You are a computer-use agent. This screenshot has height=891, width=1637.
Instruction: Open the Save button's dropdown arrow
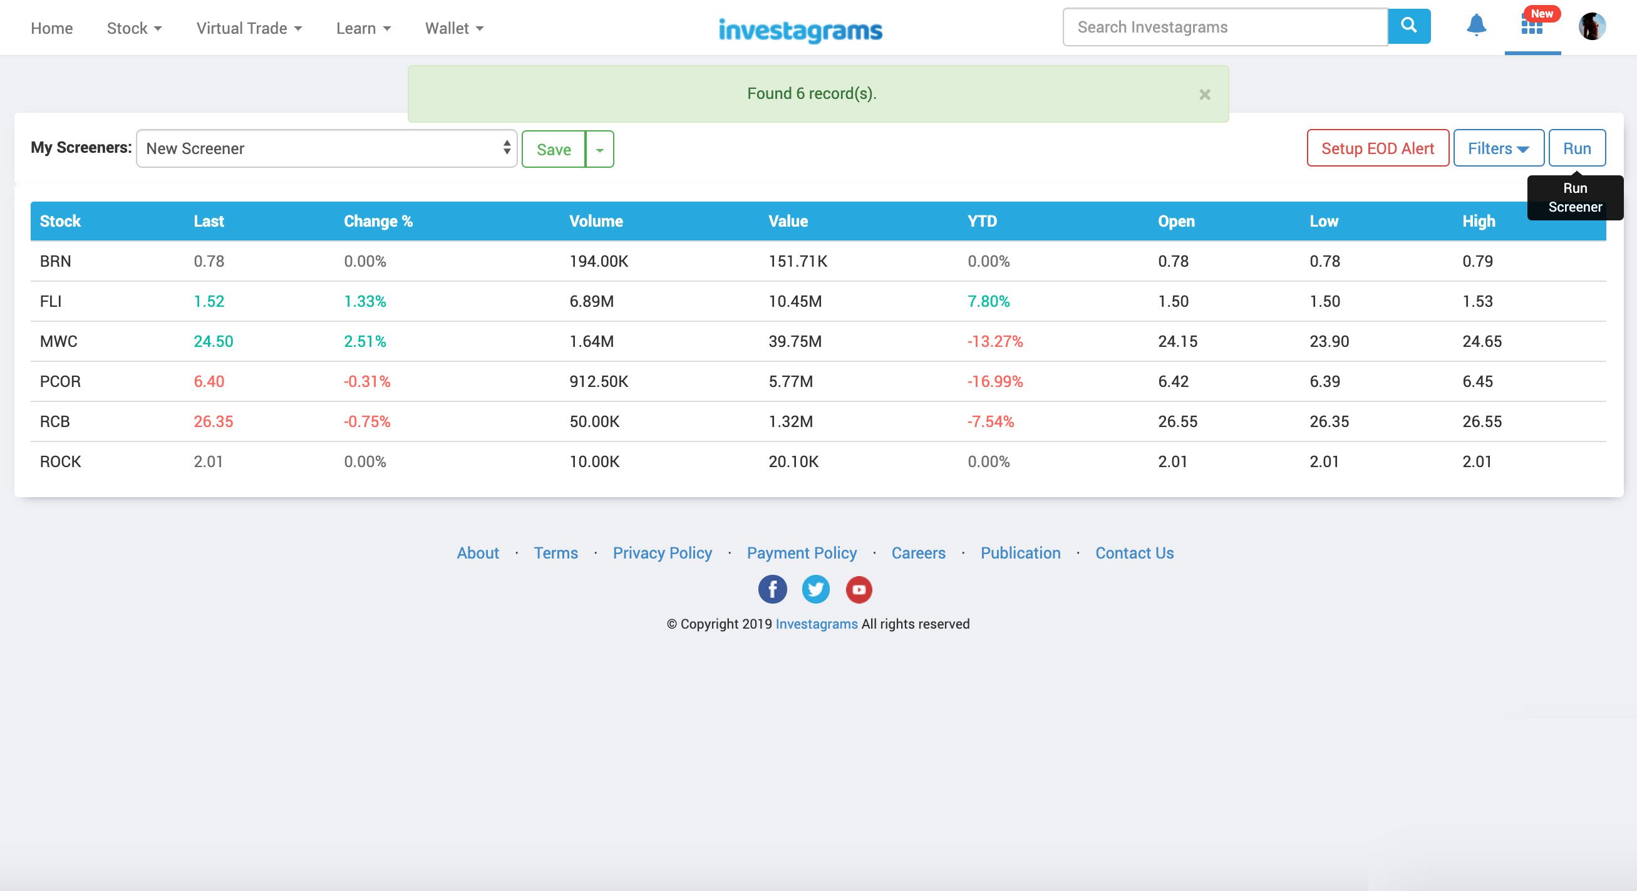point(599,150)
